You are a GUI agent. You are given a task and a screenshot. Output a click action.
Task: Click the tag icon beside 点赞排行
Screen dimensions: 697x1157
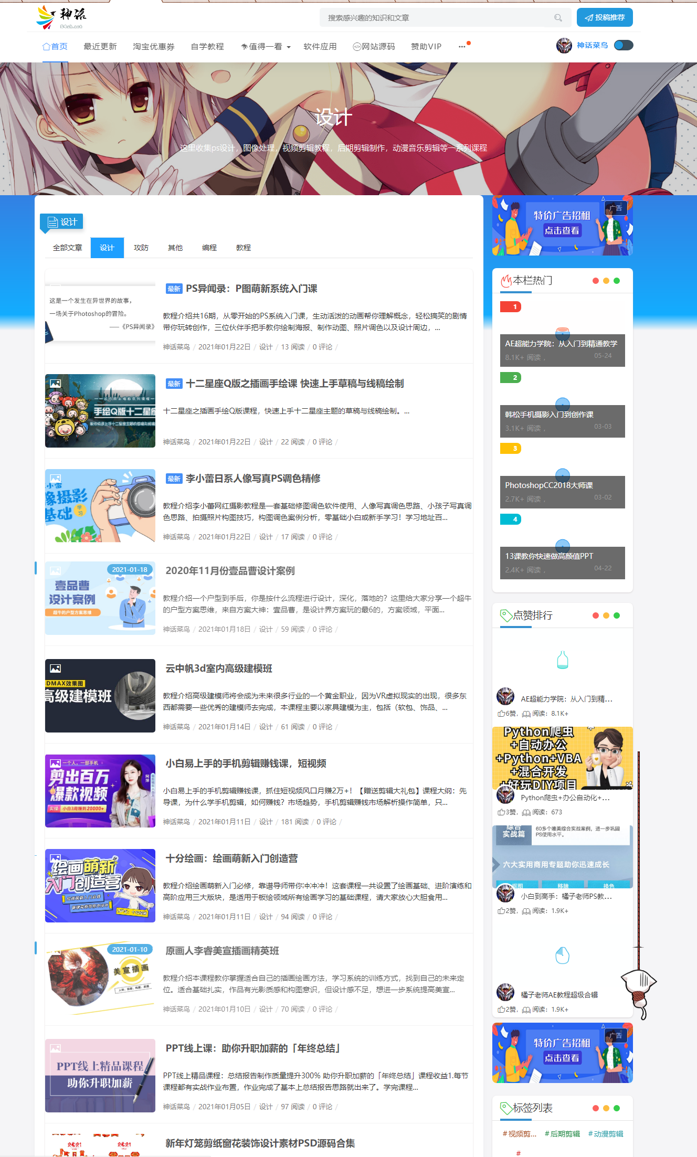pyautogui.click(x=506, y=615)
